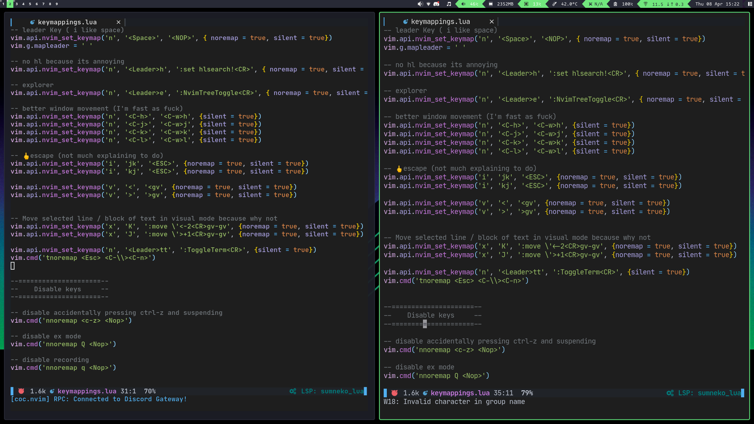Click the 100% battery module
The height and width of the screenshot is (424, 754).
[x=623, y=4]
